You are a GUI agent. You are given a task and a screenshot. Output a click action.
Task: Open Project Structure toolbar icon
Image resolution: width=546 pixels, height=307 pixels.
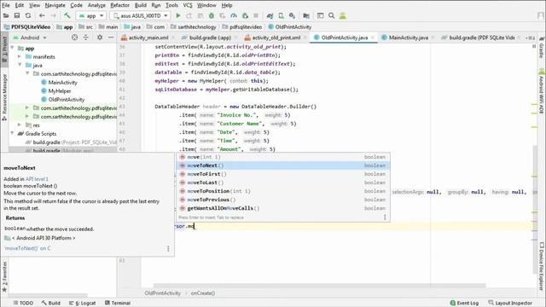pyautogui.click(x=306, y=15)
